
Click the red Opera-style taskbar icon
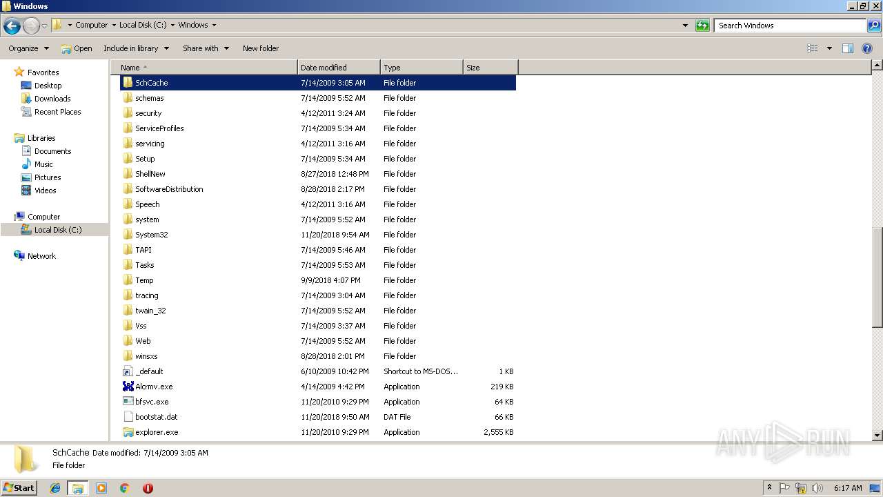tap(148, 488)
